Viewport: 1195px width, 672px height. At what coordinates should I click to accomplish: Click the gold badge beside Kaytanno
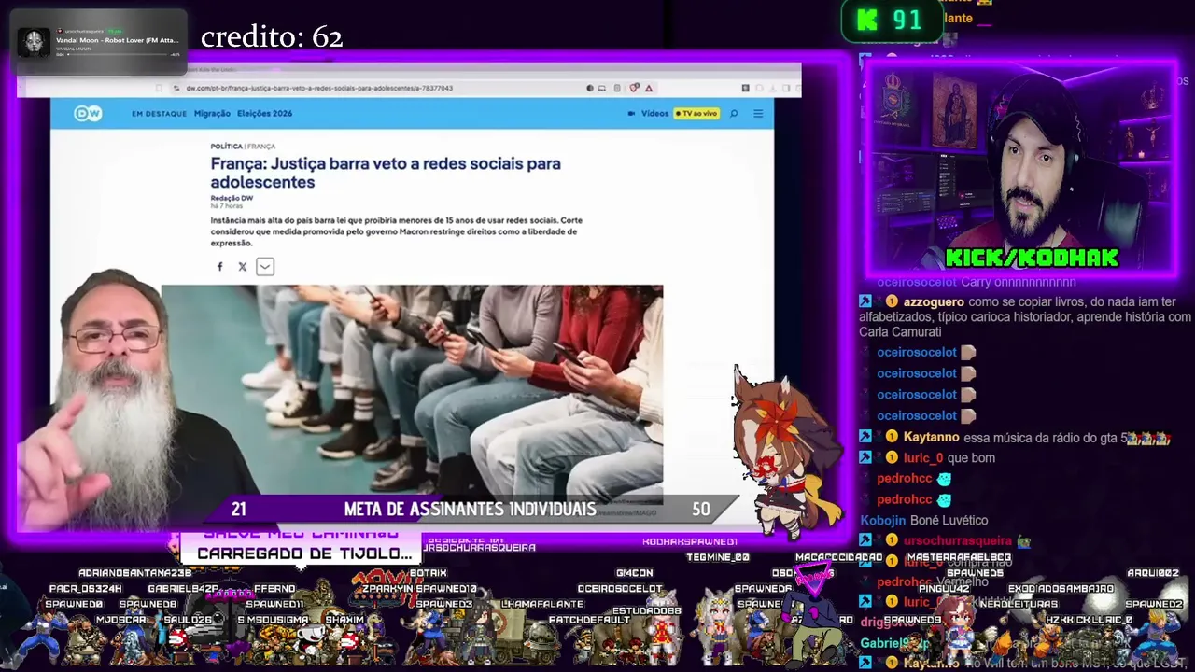892,437
